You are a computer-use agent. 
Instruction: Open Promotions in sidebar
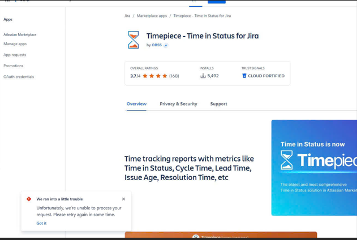tap(14, 66)
